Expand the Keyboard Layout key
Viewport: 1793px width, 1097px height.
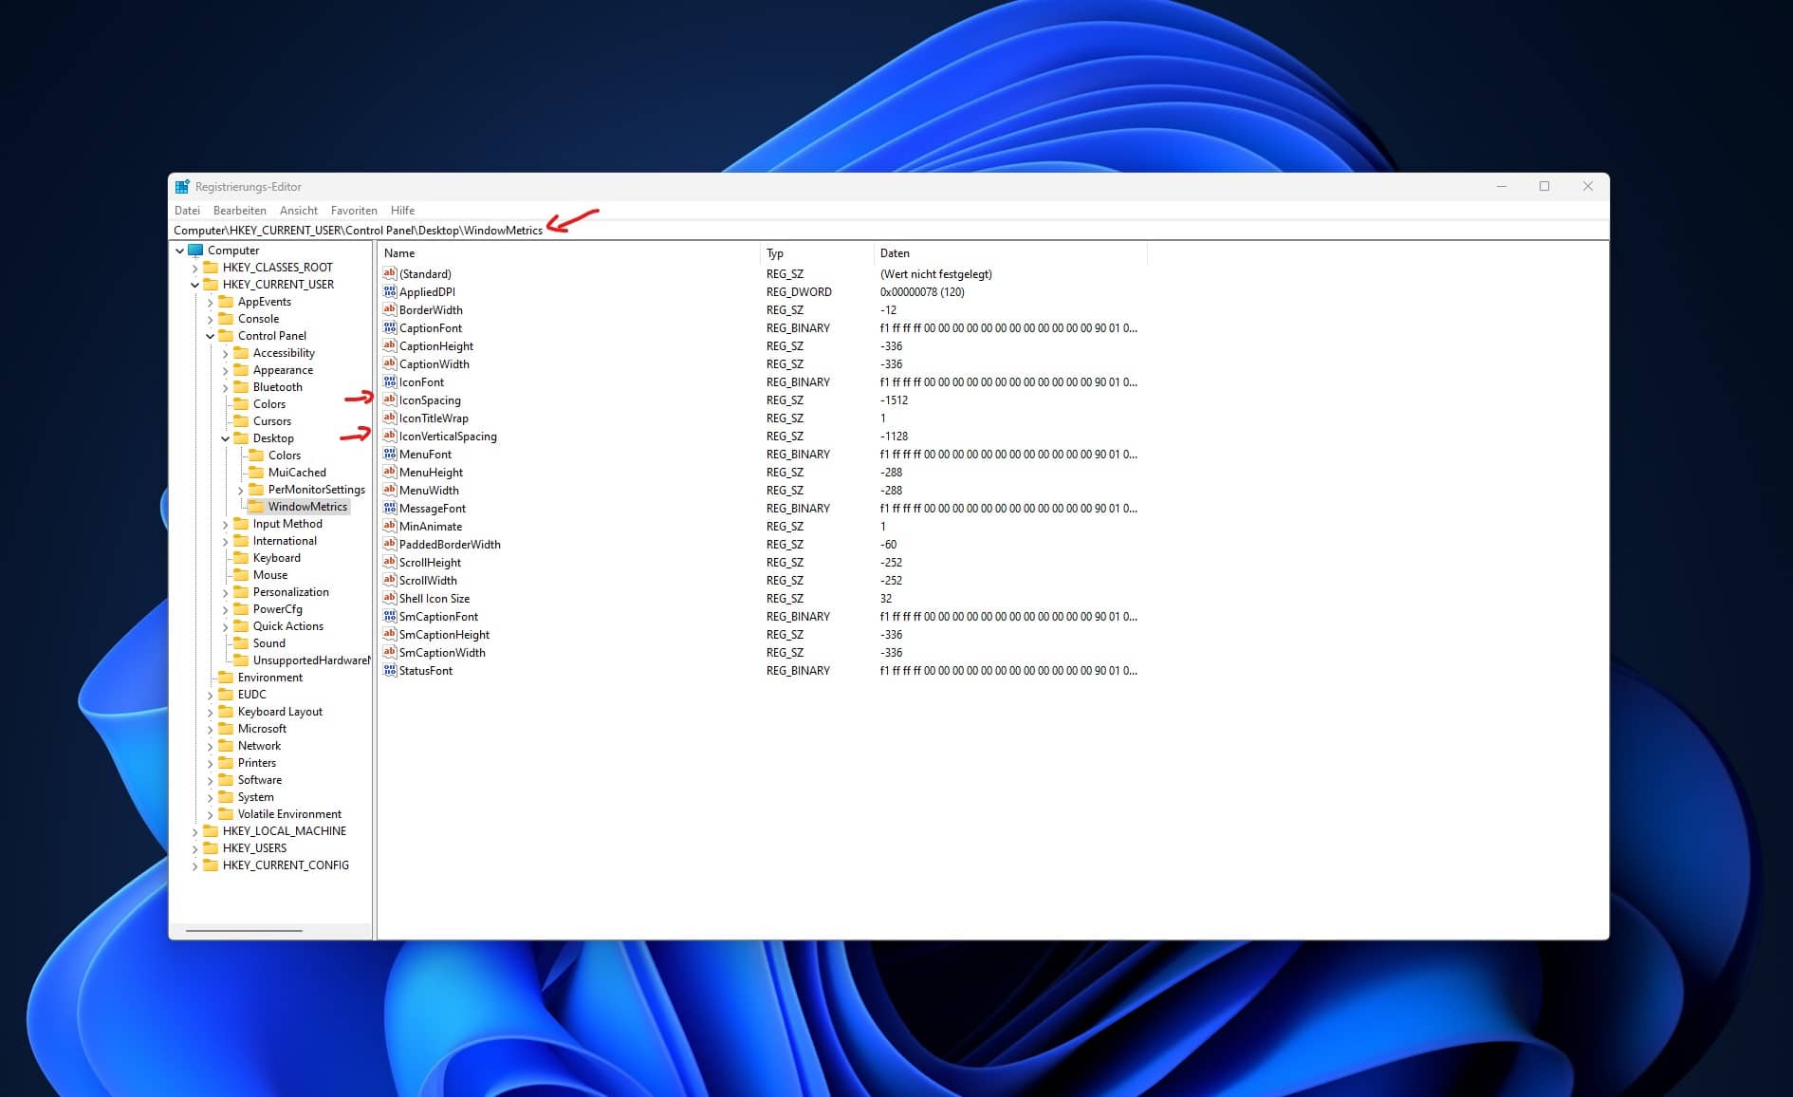pyautogui.click(x=210, y=713)
